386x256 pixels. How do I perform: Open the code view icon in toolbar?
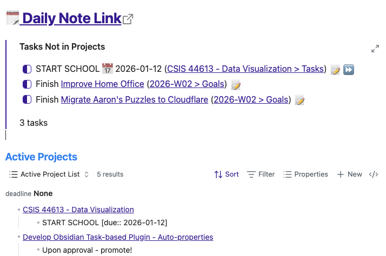[x=373, y=174]
